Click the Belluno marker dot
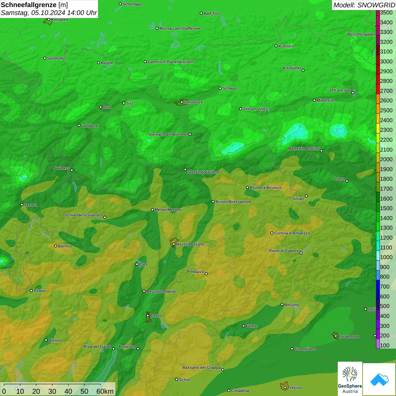The image size is (396, 396). [x=282, y=304]
